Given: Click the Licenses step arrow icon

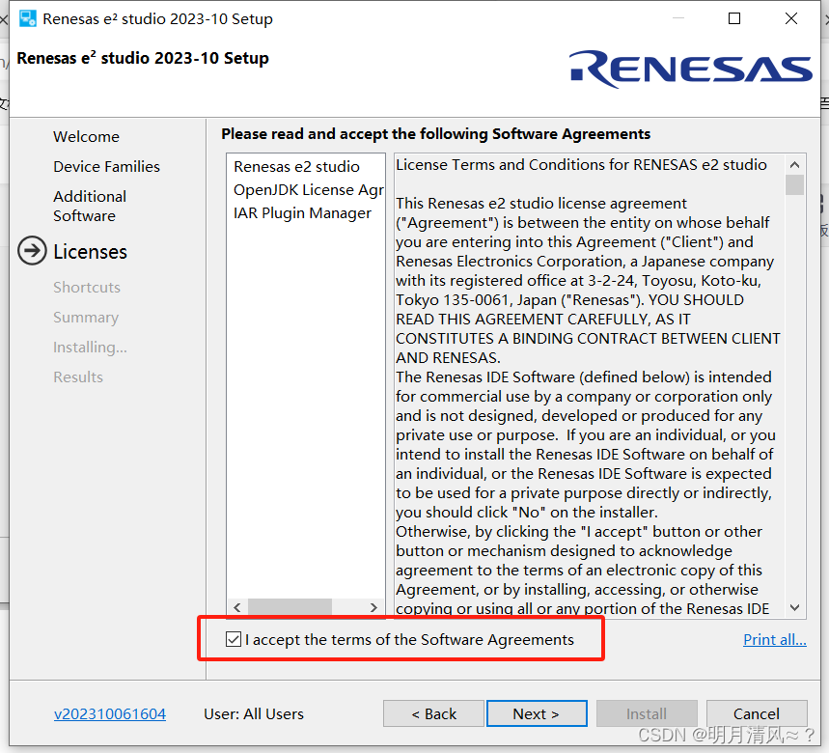Looking at the screenshot, I should (32, 251).
